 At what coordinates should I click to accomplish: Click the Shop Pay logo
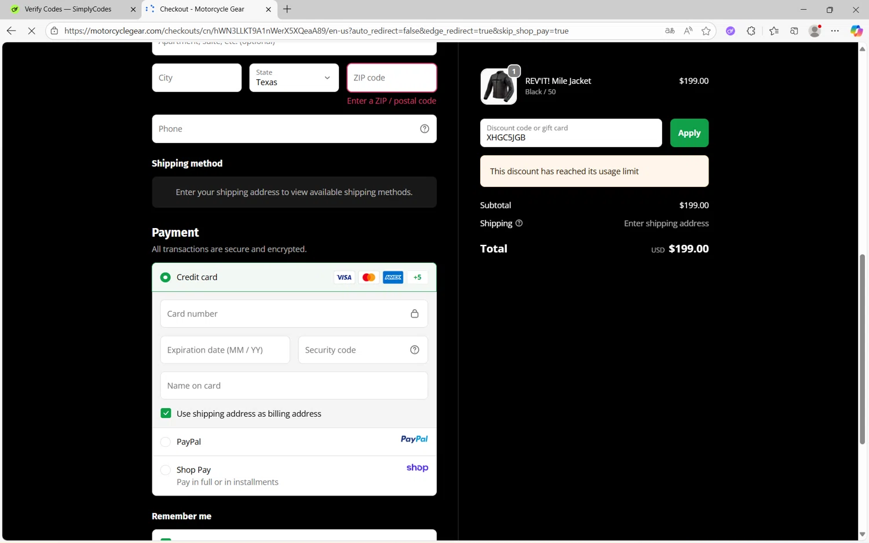[417, 468]
